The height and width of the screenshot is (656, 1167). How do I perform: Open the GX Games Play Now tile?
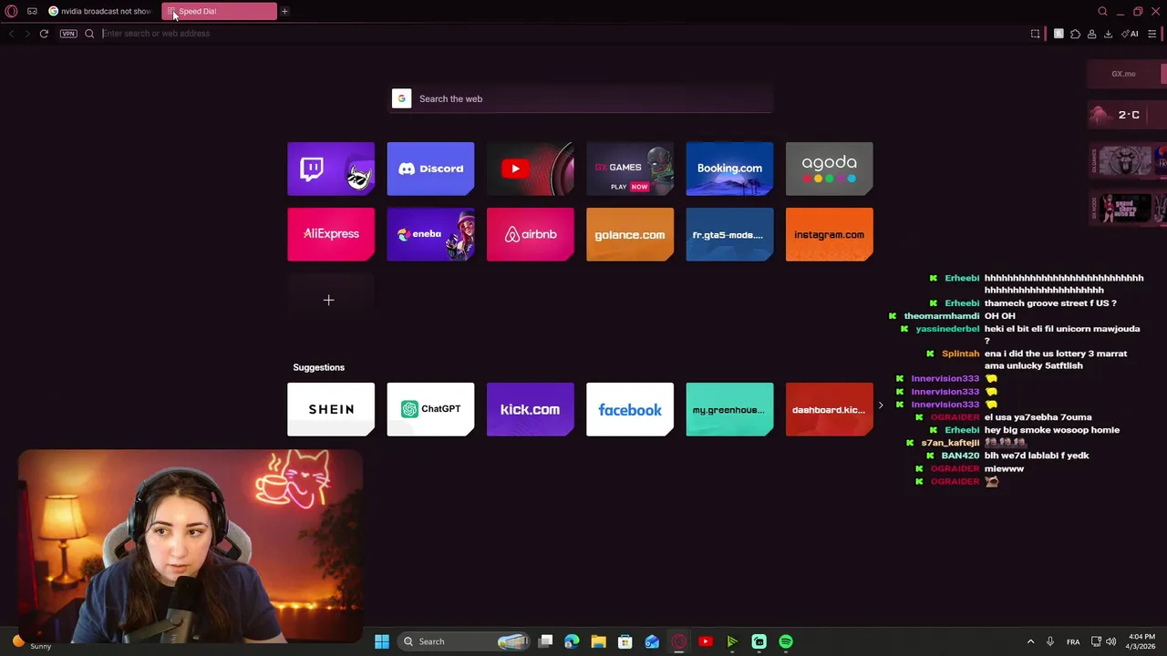pos(630,169)
